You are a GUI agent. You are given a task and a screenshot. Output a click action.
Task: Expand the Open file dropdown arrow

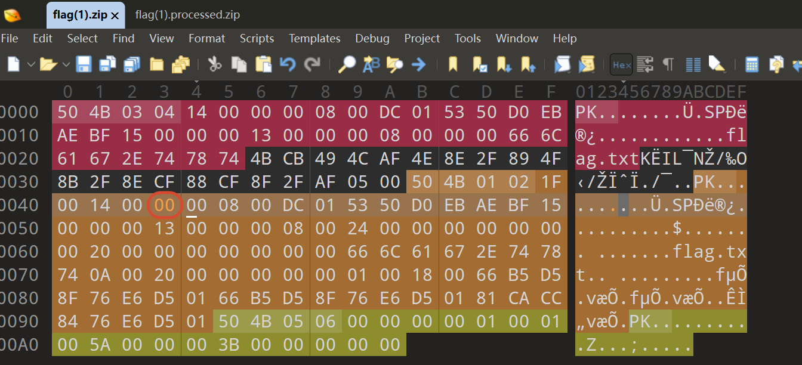coord(66,64)
